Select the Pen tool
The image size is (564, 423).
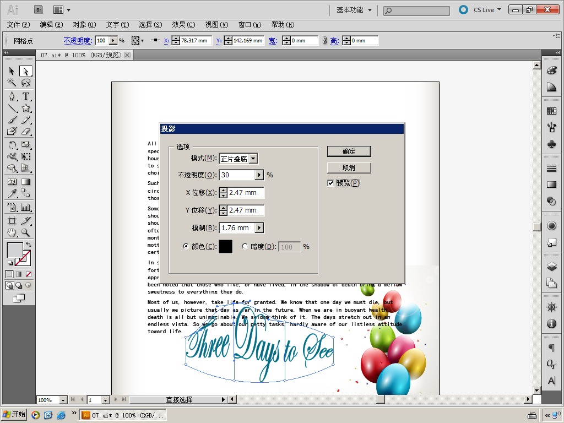12,96
